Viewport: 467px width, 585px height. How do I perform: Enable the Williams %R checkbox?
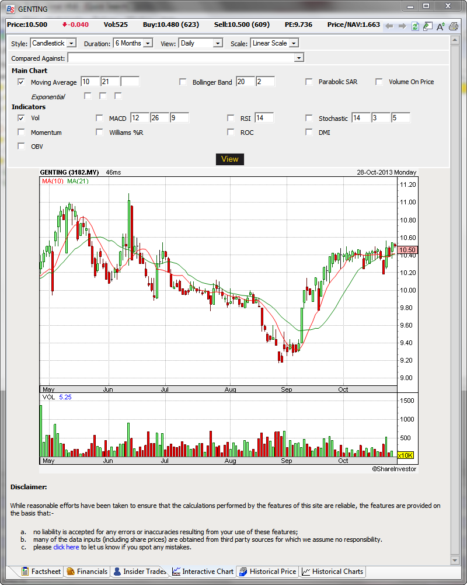(x=99, y=132)
